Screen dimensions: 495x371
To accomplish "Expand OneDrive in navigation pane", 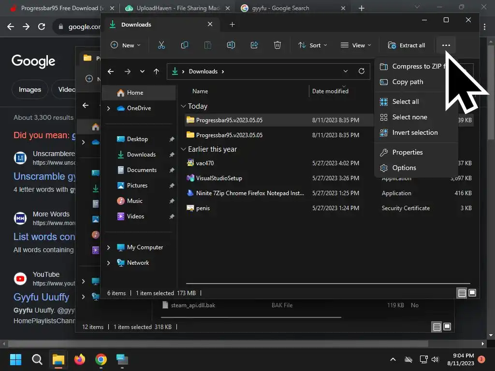I will (108, 108).
